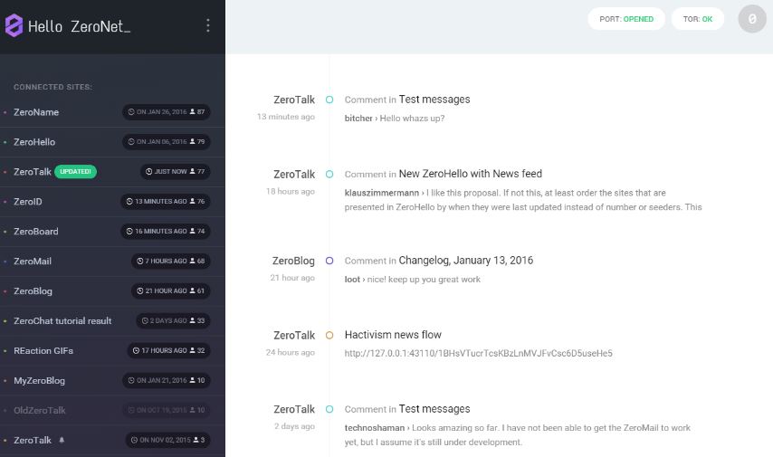Click ZeroID's 13 MINUTES AGO badge
The height and width of the screenshot is (457, 773).
click(x=165, y=202)
